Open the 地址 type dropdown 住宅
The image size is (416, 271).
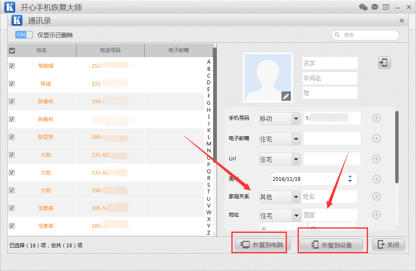pyautogui.click(x=280, y=216)
